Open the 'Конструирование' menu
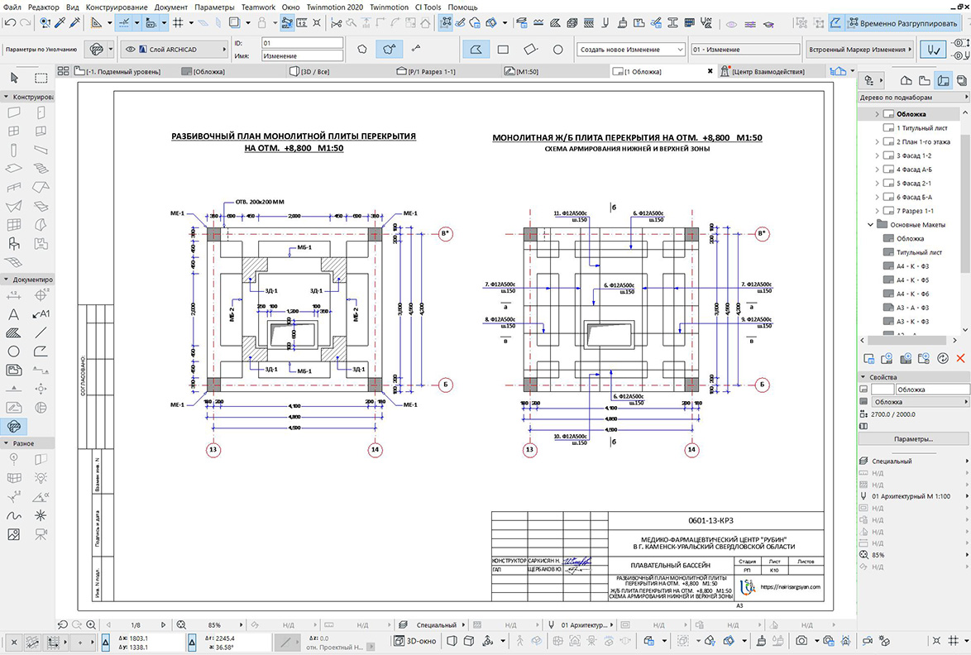Screen dimensions: 971x655 (x=117, y=7)
